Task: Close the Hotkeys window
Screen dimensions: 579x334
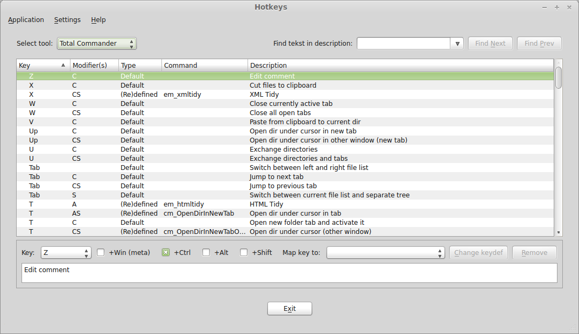Action: click(x=569, y=8)
